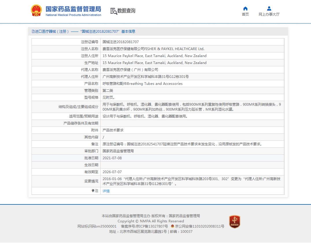The height and width of the screenshot is (249, 311).
Task: Click the panel header 基本信息 title
Action: point(128,31)
